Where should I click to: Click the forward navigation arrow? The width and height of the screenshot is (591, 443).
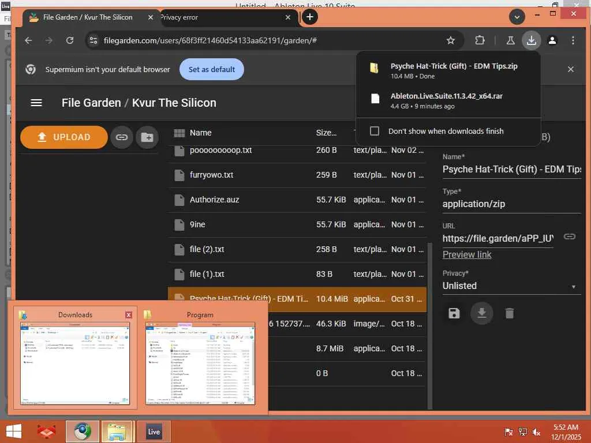point(49,40)
